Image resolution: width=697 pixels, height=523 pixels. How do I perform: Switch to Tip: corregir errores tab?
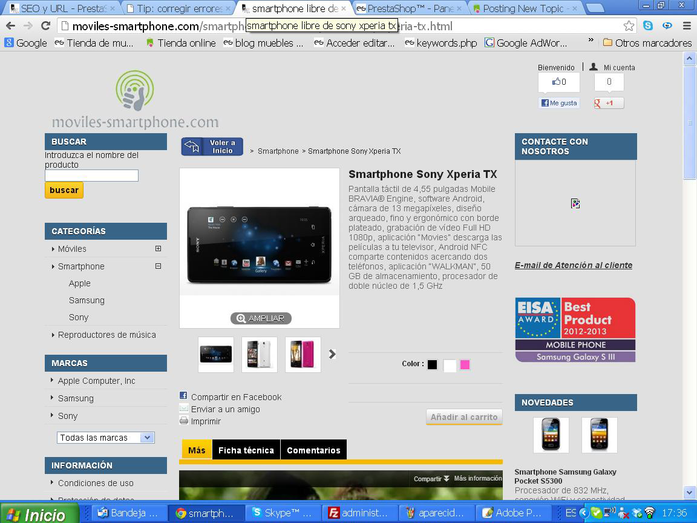178,8
